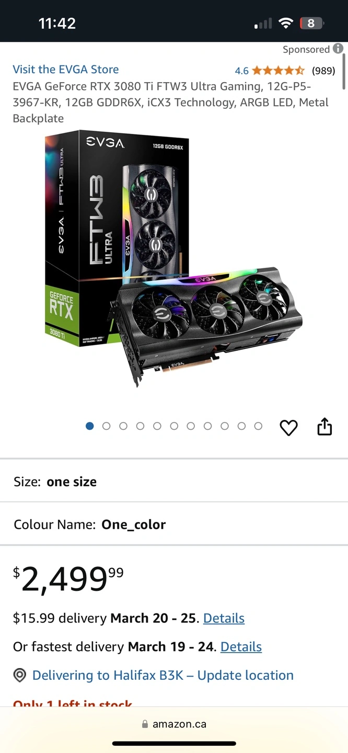Screen dimensions: 348x753
Task: Tap the amazon.ca address bar
Action: [x=174, y=724]
